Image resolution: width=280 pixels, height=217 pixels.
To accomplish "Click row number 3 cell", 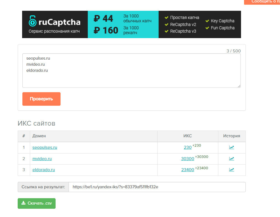I will click(x=24, y=170).
